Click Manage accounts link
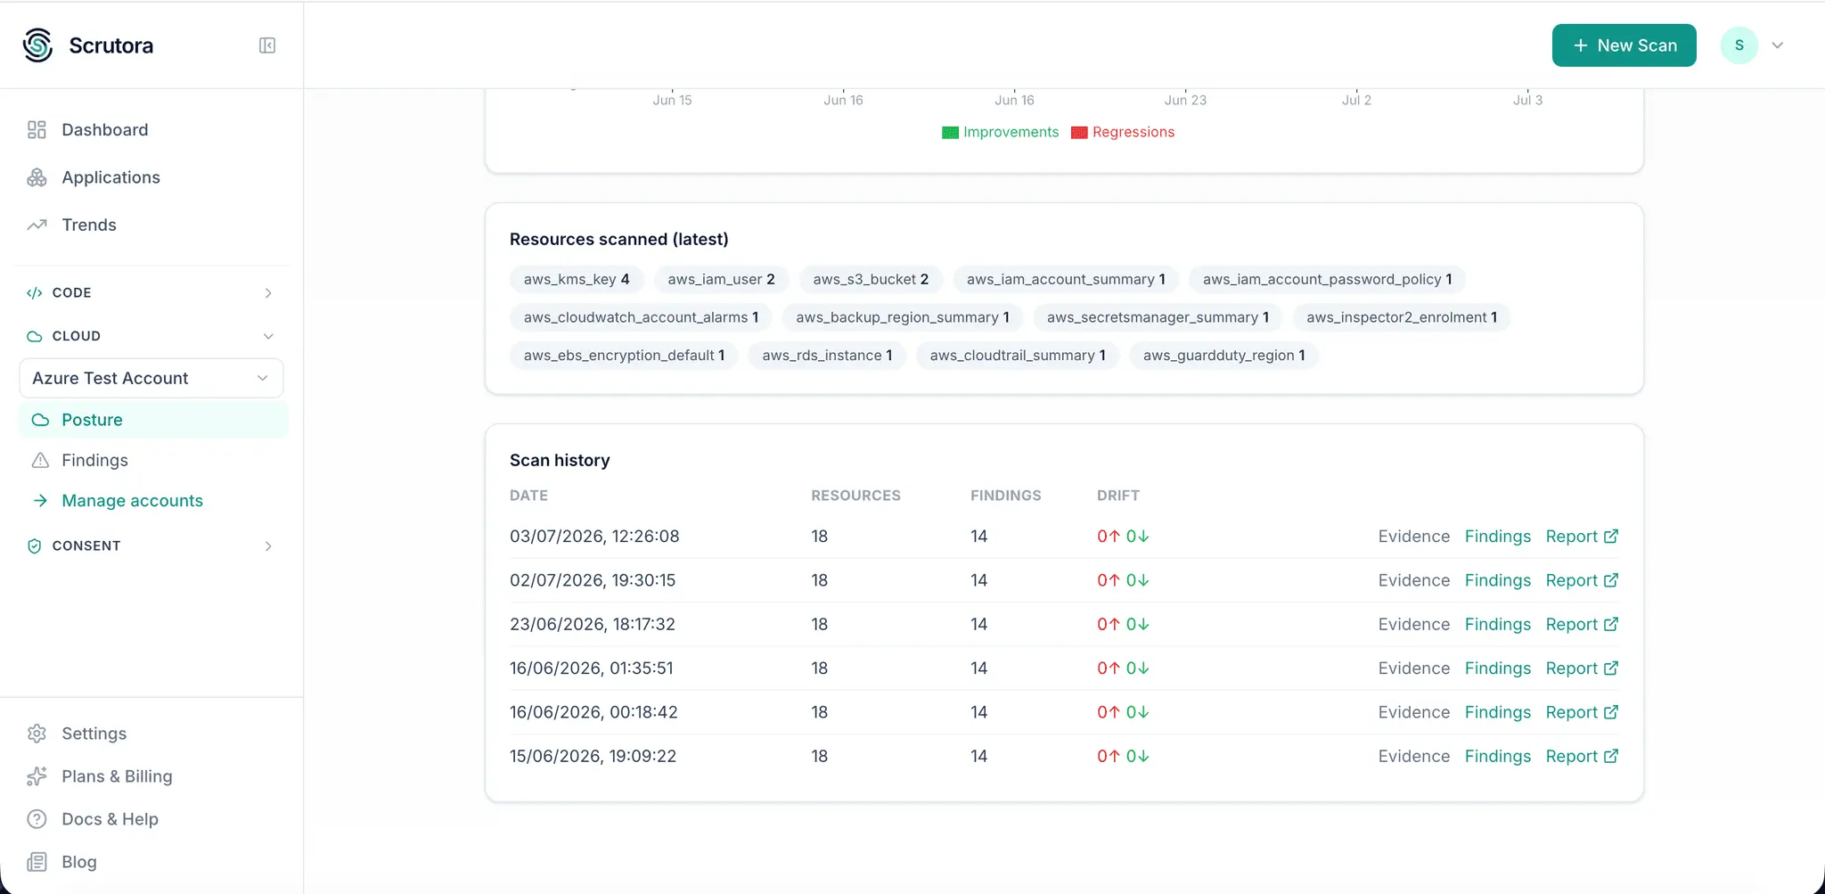Screen dimensions: 1825x894 (132, 501)
